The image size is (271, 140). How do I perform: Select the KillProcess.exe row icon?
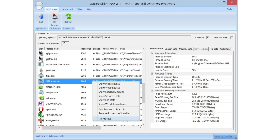tap(41, 82)
